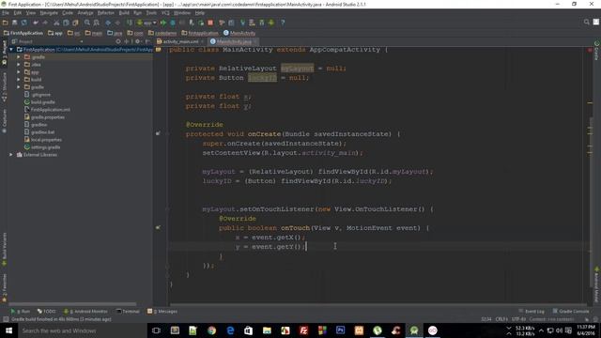This screenshot has width=601, height=338.
Task: Click the Search the web and Windows box
Action: click(x=82, y=330)
